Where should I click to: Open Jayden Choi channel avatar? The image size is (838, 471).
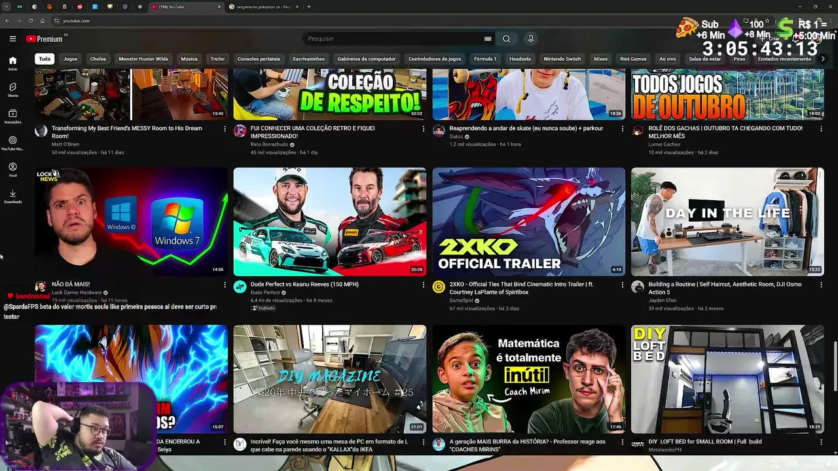tap(638, 287)
